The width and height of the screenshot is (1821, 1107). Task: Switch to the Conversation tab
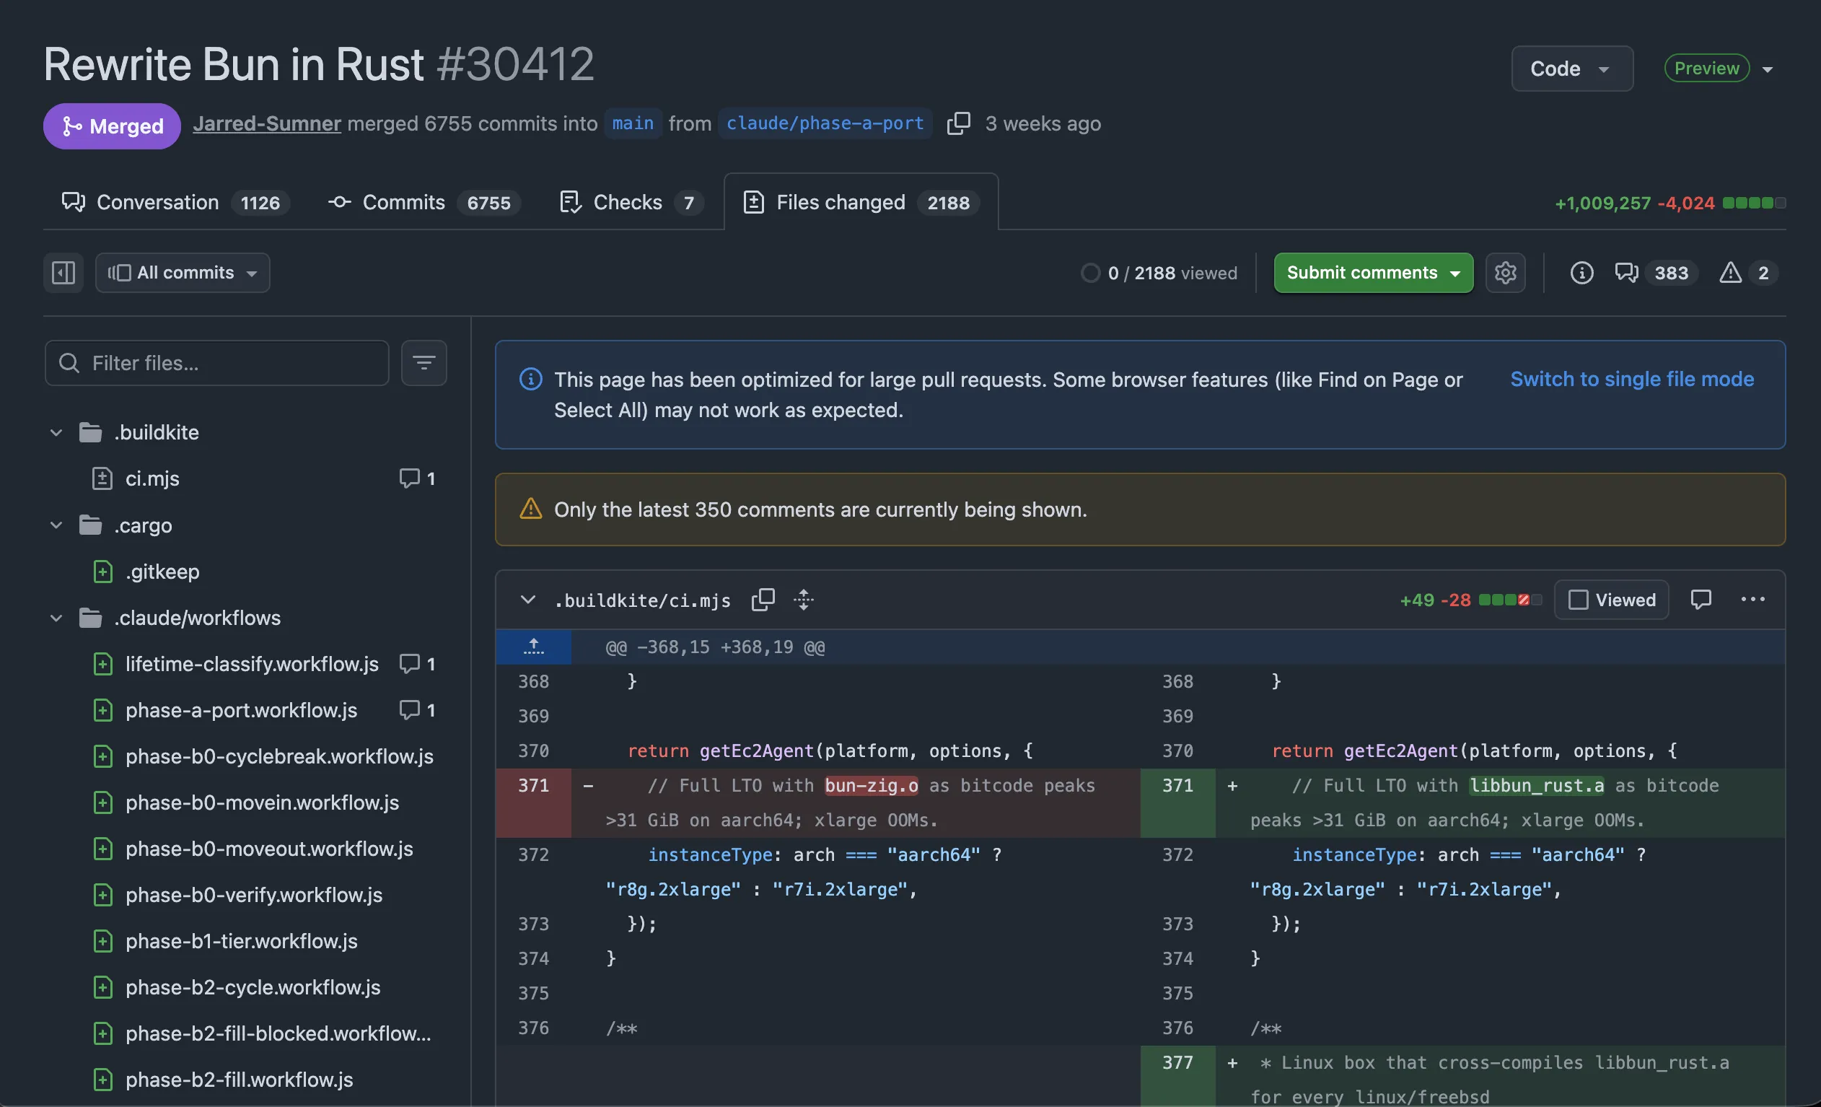click(175, 203)
